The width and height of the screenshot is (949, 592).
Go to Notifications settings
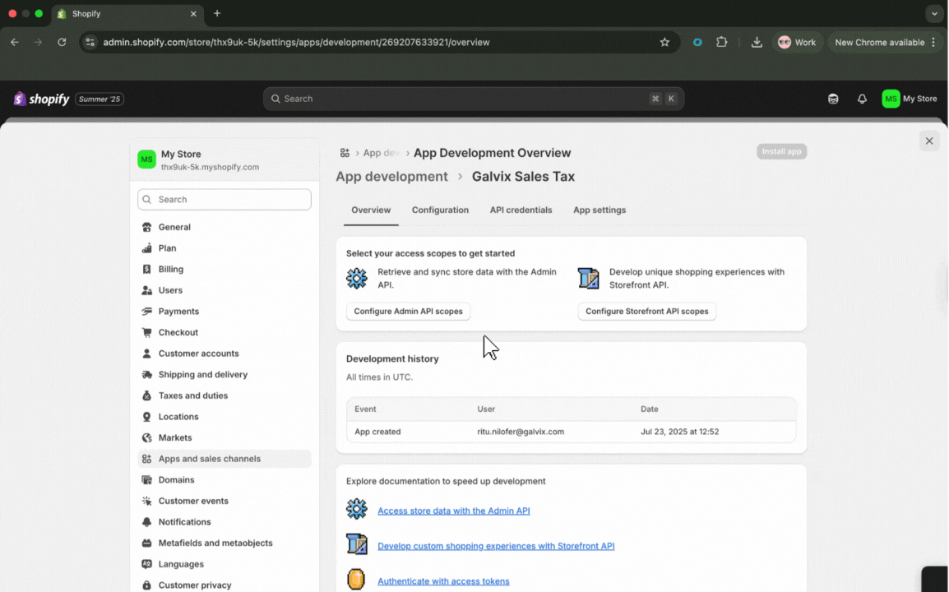[224, 522]
